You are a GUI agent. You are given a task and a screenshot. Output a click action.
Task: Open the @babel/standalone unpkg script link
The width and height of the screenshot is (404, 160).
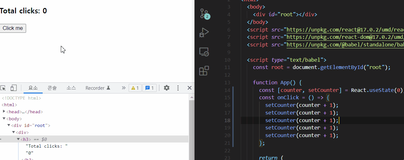point(345,45)
